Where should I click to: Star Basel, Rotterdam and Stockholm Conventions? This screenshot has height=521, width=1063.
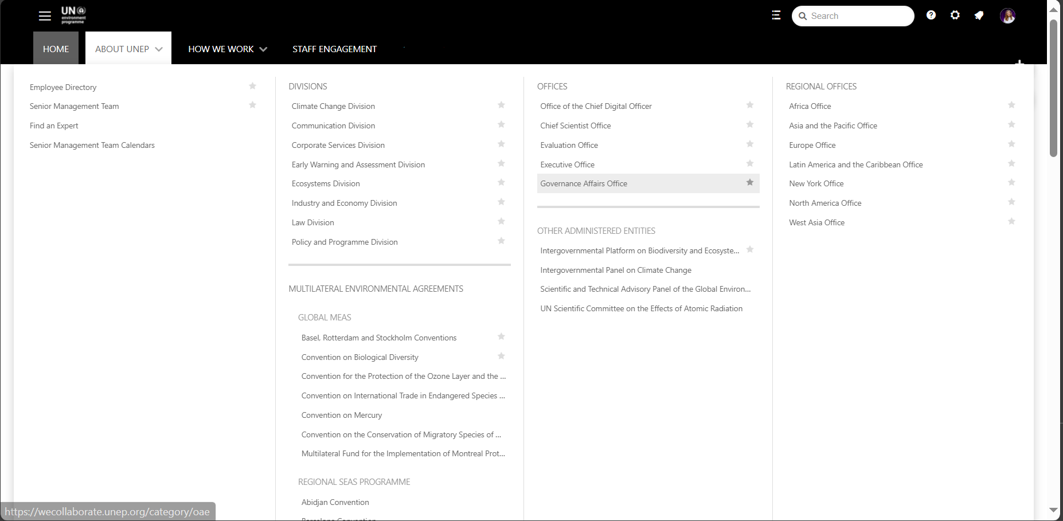[501, 336]
